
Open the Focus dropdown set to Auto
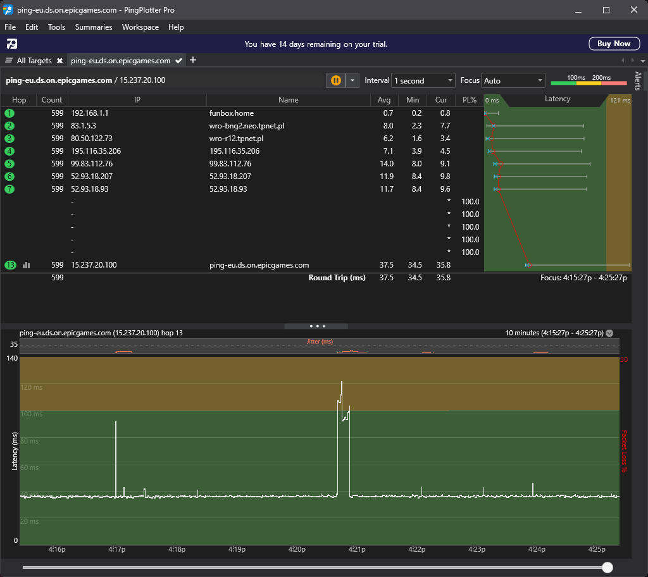(x=513, y=80)
